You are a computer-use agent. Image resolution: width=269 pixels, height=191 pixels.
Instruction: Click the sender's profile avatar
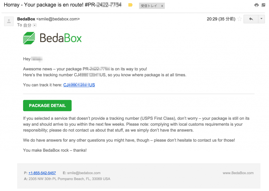pos(9,21)
